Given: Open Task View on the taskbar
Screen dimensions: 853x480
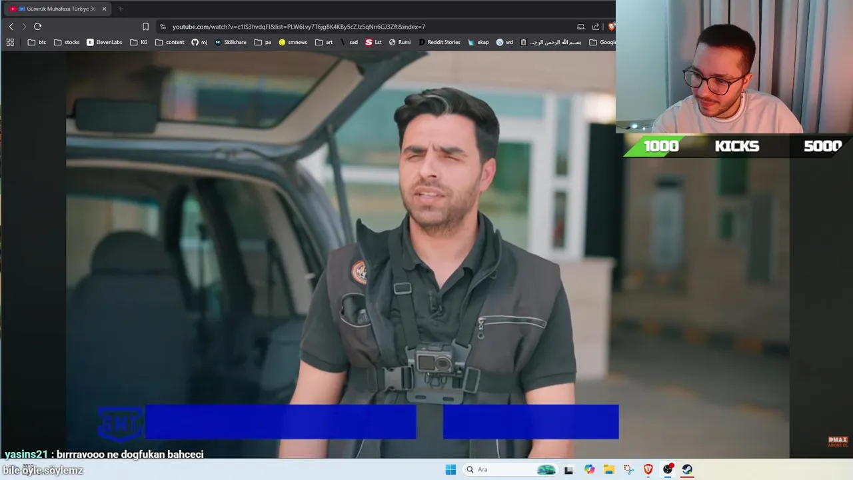Looking at the screenshot, I should pyautogui.click(x=568, y=469).
